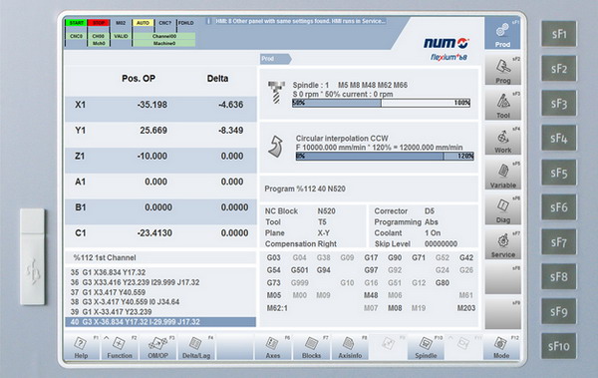Image resolution: width=598 pixels, height=378 pixels.
Task: Click the Function icon F2
Action: (x=120, y=347)
